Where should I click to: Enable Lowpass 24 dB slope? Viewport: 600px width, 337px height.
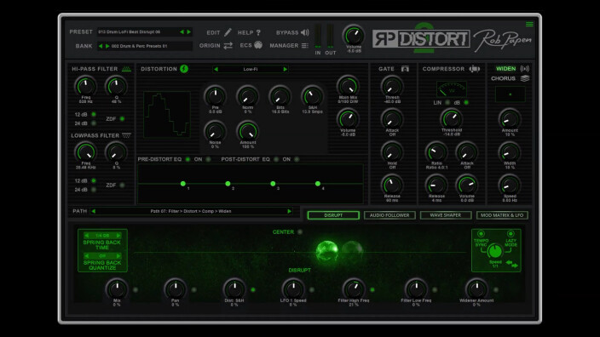[94, 190]
